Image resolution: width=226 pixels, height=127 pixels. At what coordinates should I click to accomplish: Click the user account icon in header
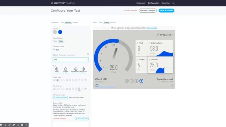(173, 3)
